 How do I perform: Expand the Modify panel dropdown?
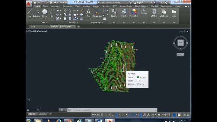(x=73, y=22)
